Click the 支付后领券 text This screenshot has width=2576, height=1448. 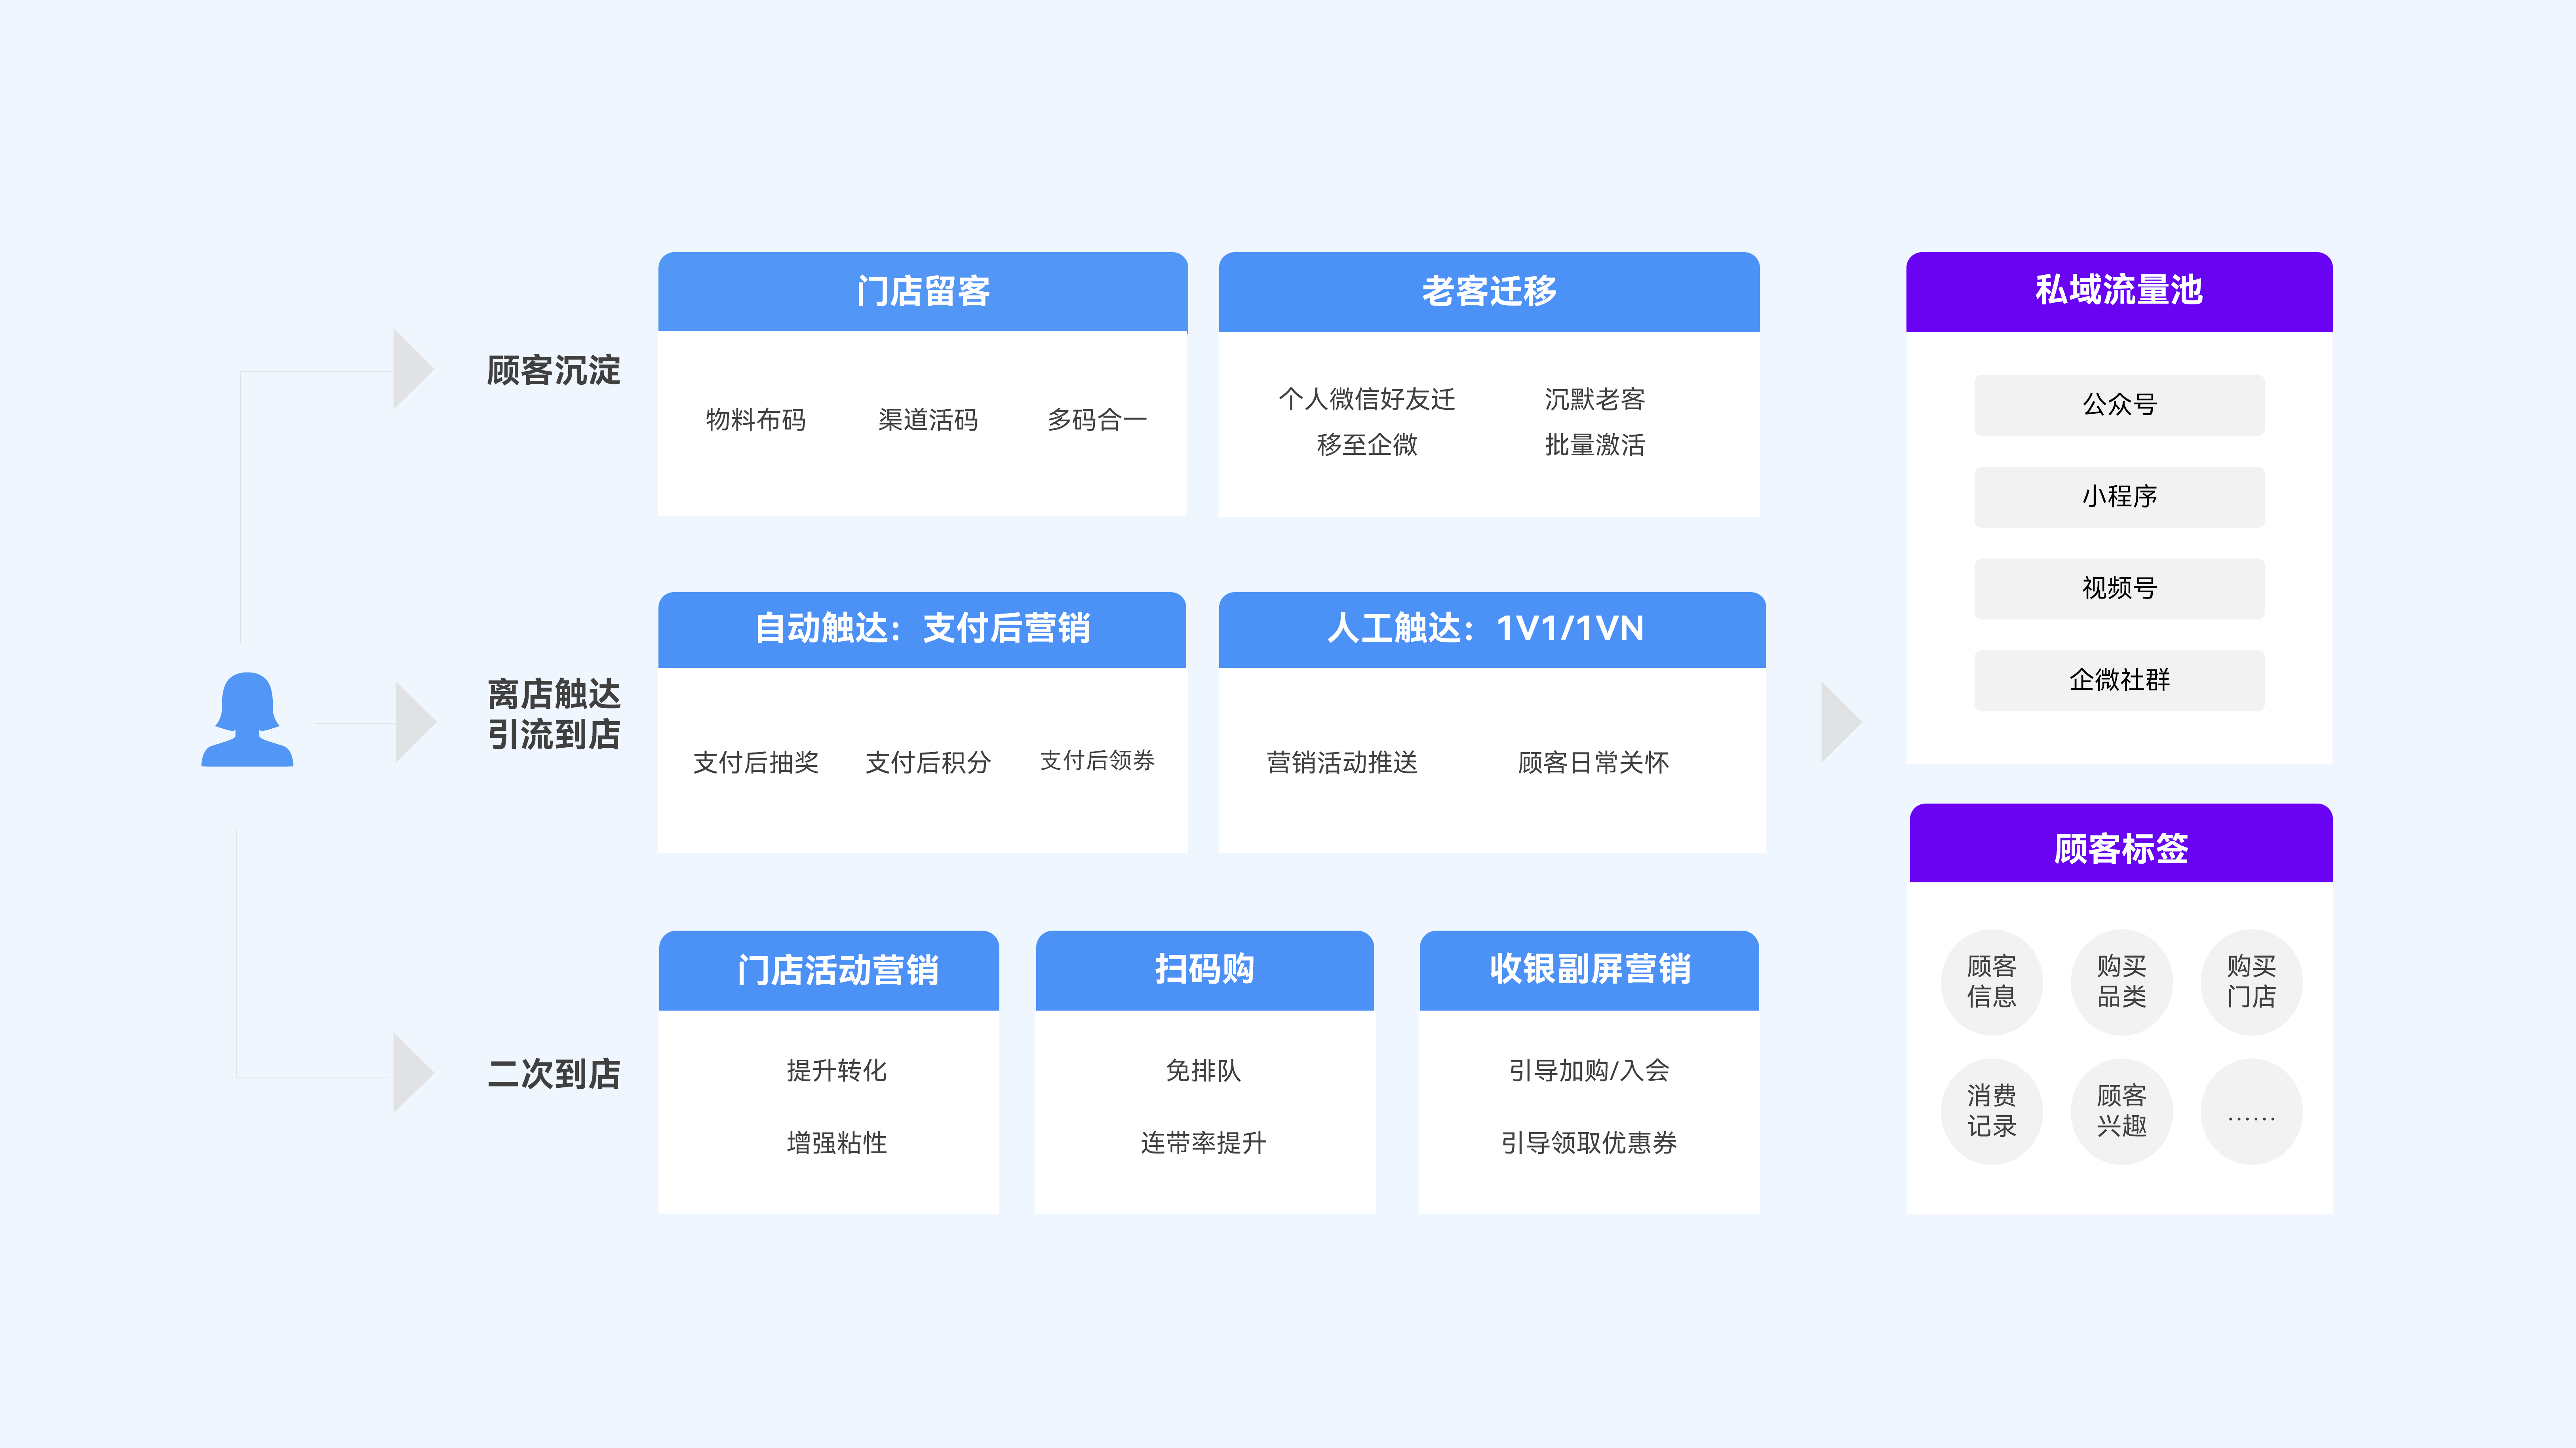point(1097,761)
